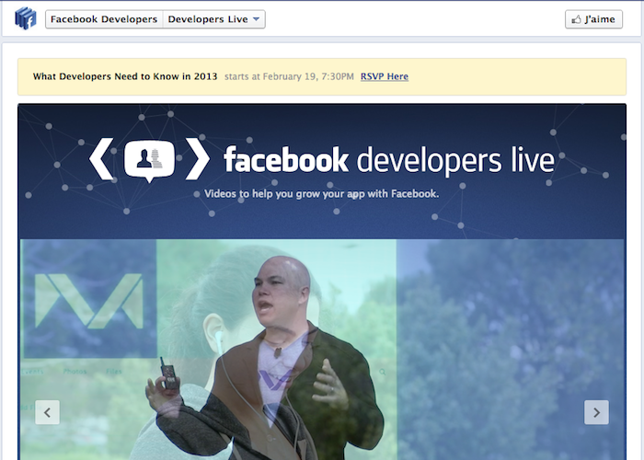Follow the RSVP Here link

[385, 76]
